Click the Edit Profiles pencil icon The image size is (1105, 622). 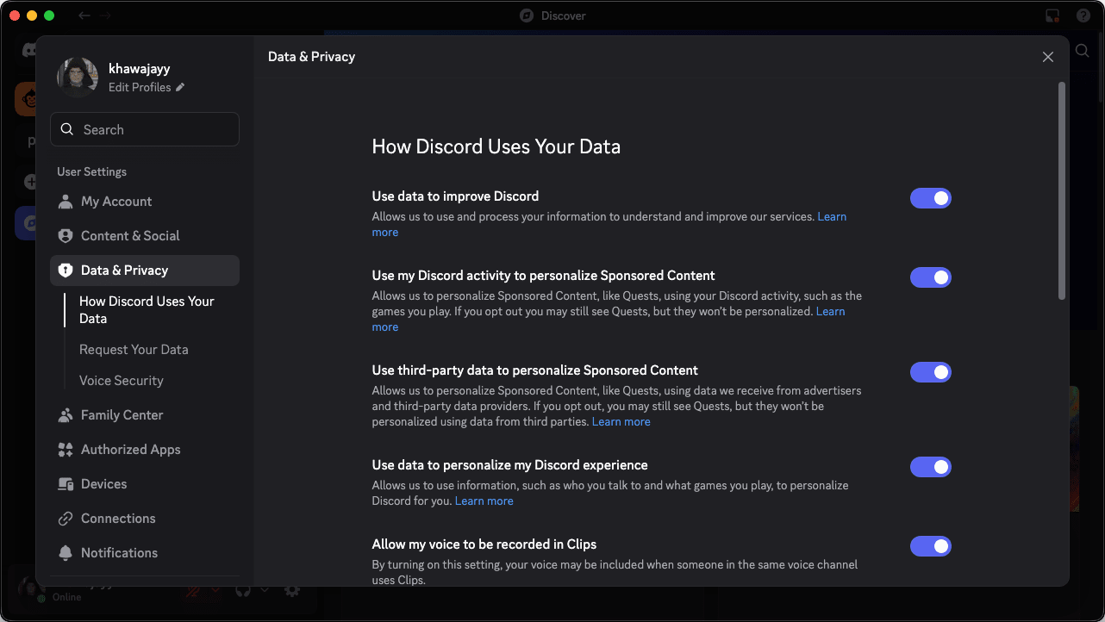click(180, 88)
